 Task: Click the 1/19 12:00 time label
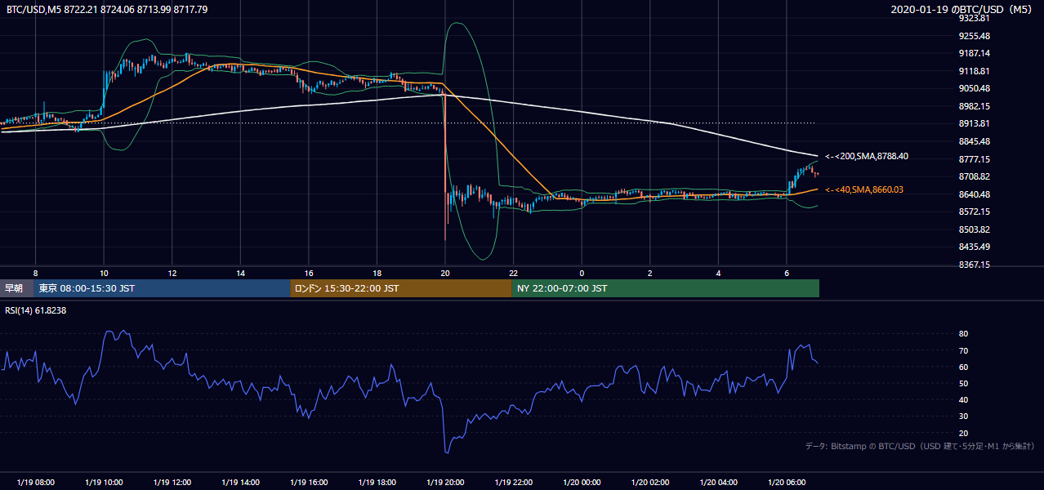pyautogui.click(x=172, y=483)
